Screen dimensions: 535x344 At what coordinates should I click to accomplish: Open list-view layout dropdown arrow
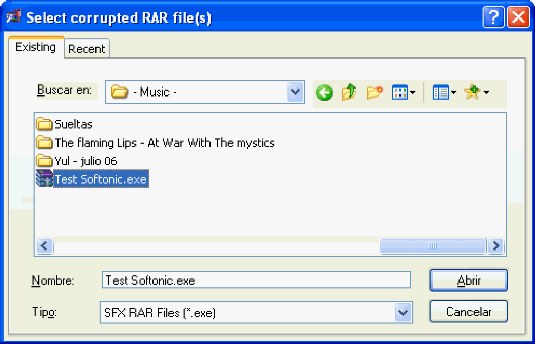454,92
